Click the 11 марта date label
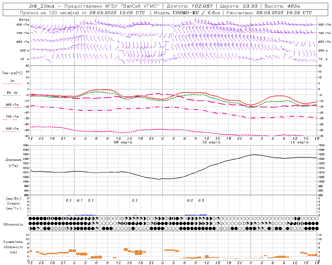This screenshot has width=332, height=265. (299, 142)
